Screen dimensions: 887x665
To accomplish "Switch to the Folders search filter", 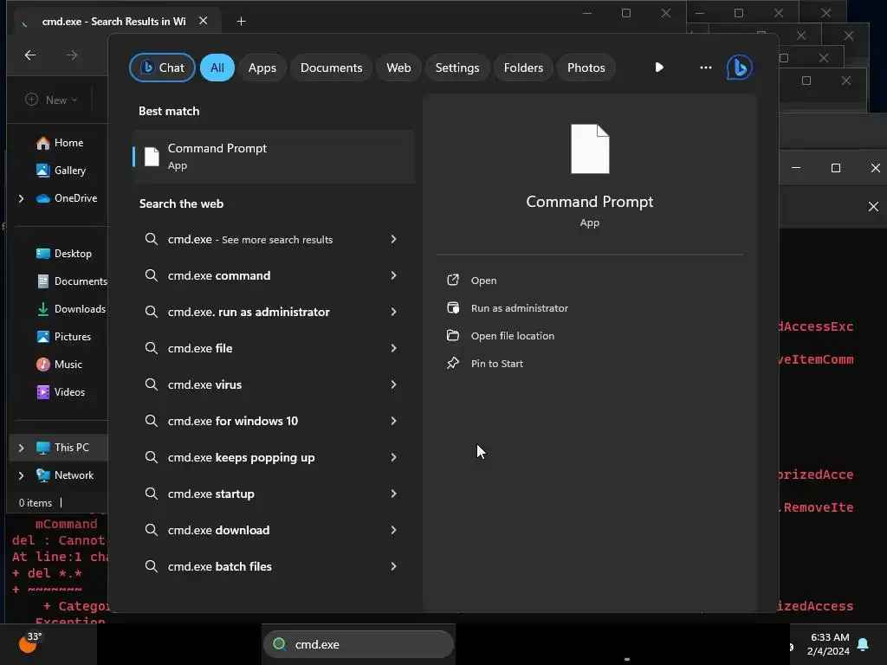I will (523, 68).
